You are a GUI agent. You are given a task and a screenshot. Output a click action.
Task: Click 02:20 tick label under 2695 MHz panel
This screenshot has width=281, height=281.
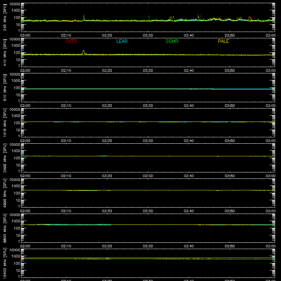click(107, 176)
